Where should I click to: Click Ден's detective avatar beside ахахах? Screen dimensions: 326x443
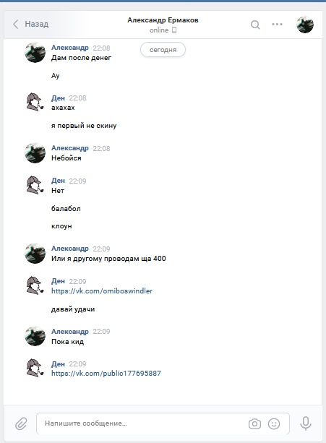[35, 102]
